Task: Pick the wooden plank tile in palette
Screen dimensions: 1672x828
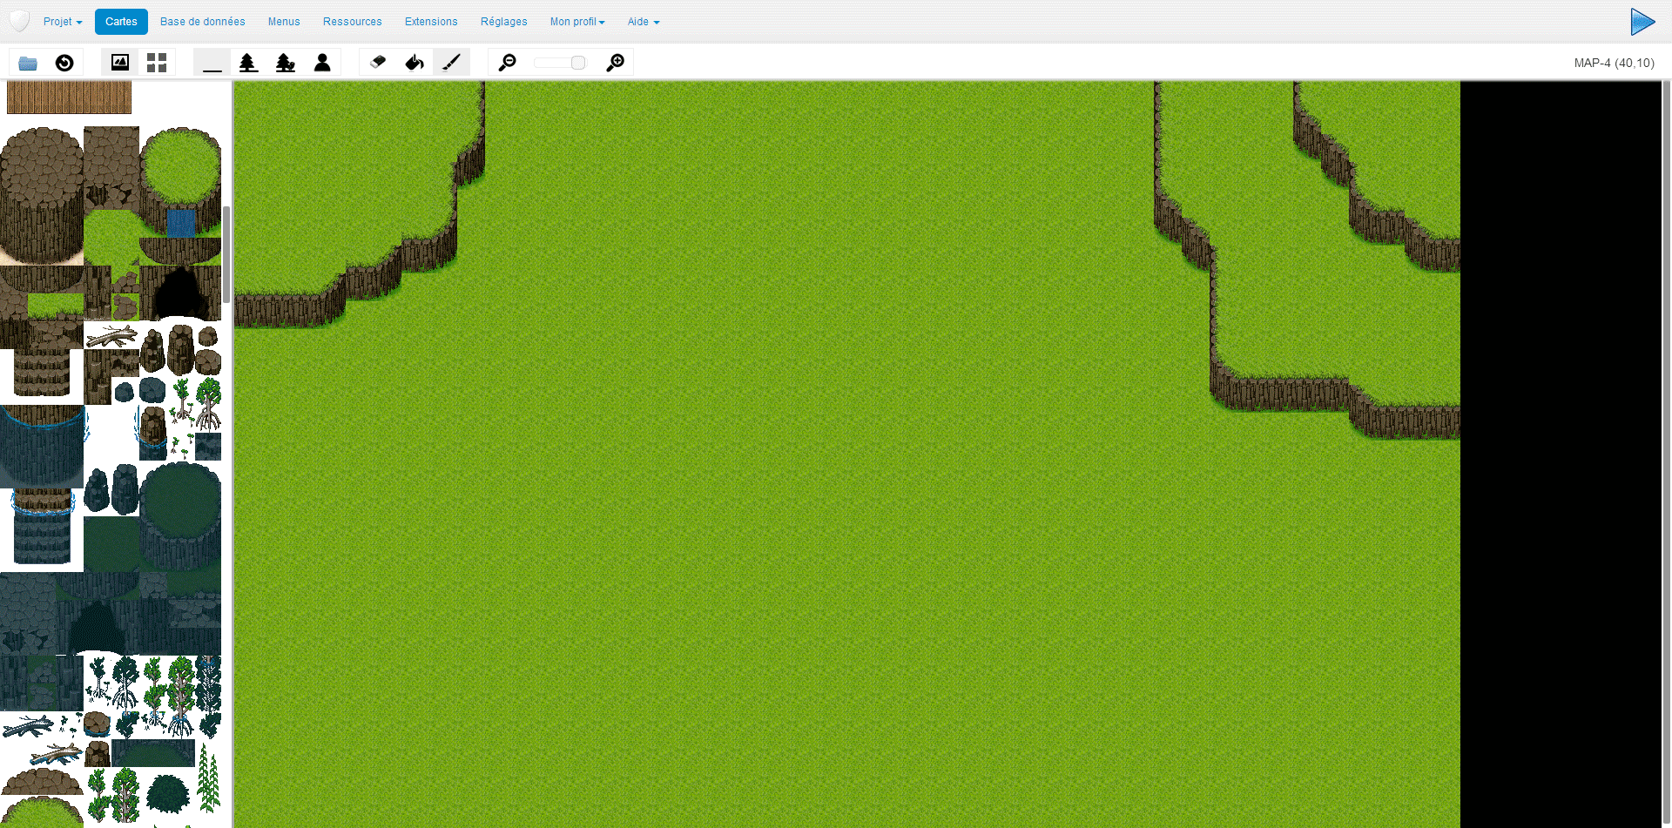Action: pyautogui.click(x=69, y=98)
